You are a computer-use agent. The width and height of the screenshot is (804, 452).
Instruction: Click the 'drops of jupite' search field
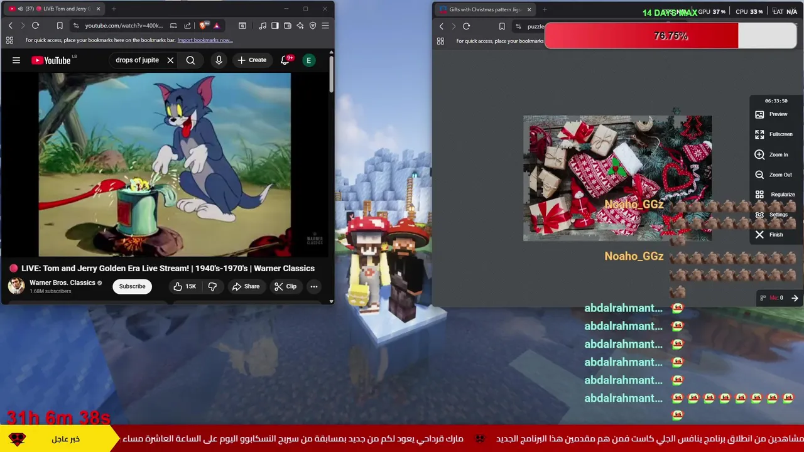pos(138,60)
